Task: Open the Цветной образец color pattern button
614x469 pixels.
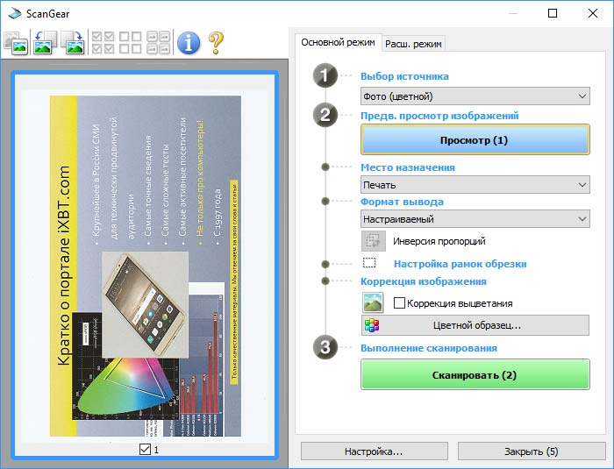Action: pyautogui.click(x=475, y=325)
